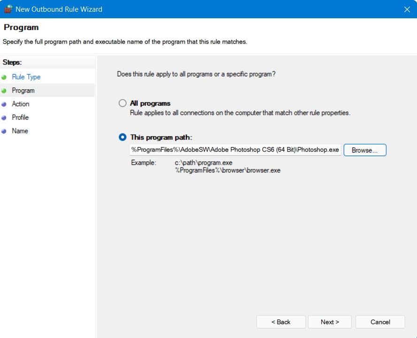The width and height of the screenshot is (417, 338).
Task: Jump to the Action step
Action: (21, 104)
